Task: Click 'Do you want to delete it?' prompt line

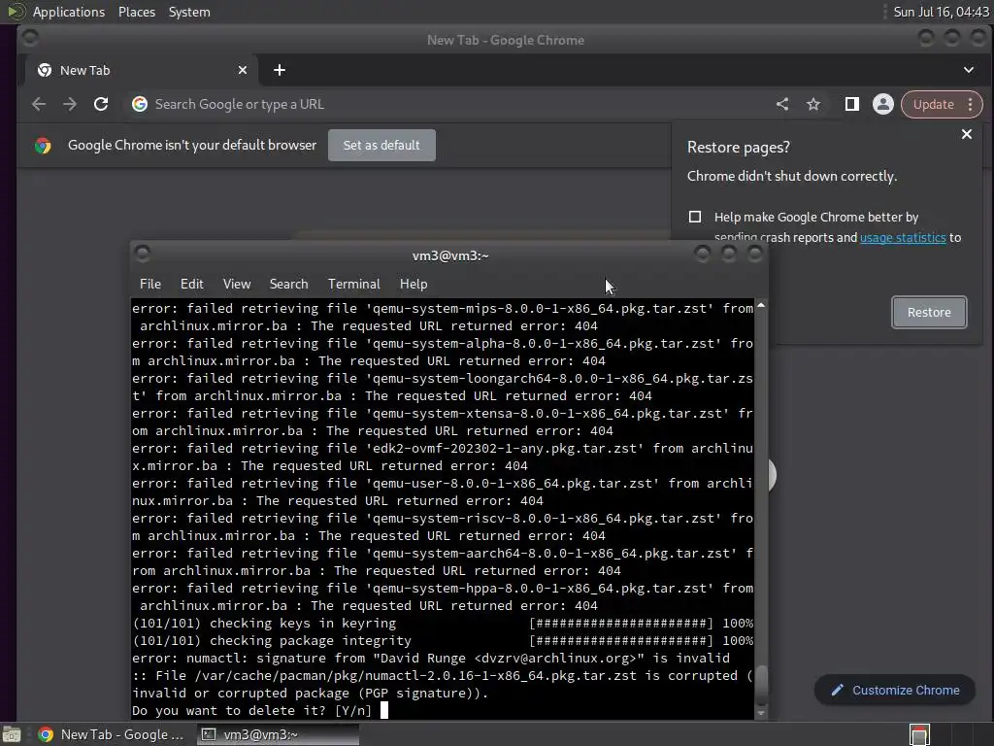Action: [x=251, y=710]
